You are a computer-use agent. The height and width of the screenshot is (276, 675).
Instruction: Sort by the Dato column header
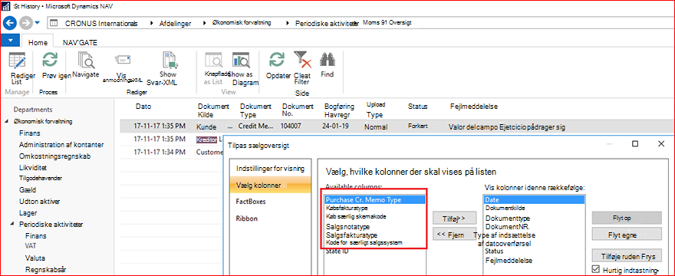pyautogui.click(x=143, y=107)
